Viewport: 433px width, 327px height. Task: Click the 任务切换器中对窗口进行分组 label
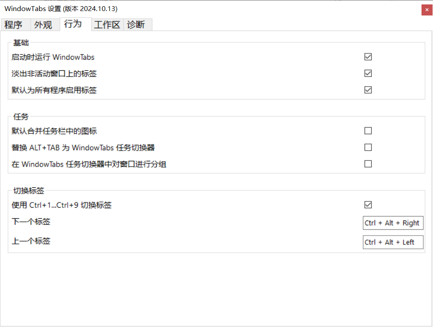[x=89, y=164]
